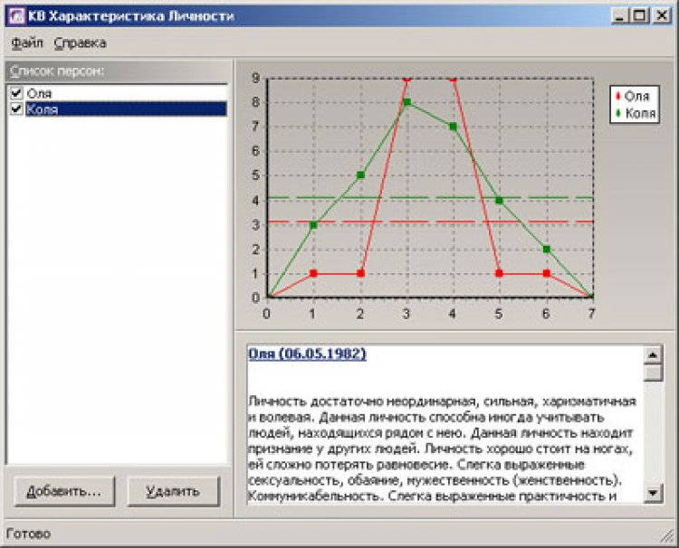This screenshot has width=679, height=548.
Task: Click the description scrollbar thumb
Action: click(x=653, y=373)
